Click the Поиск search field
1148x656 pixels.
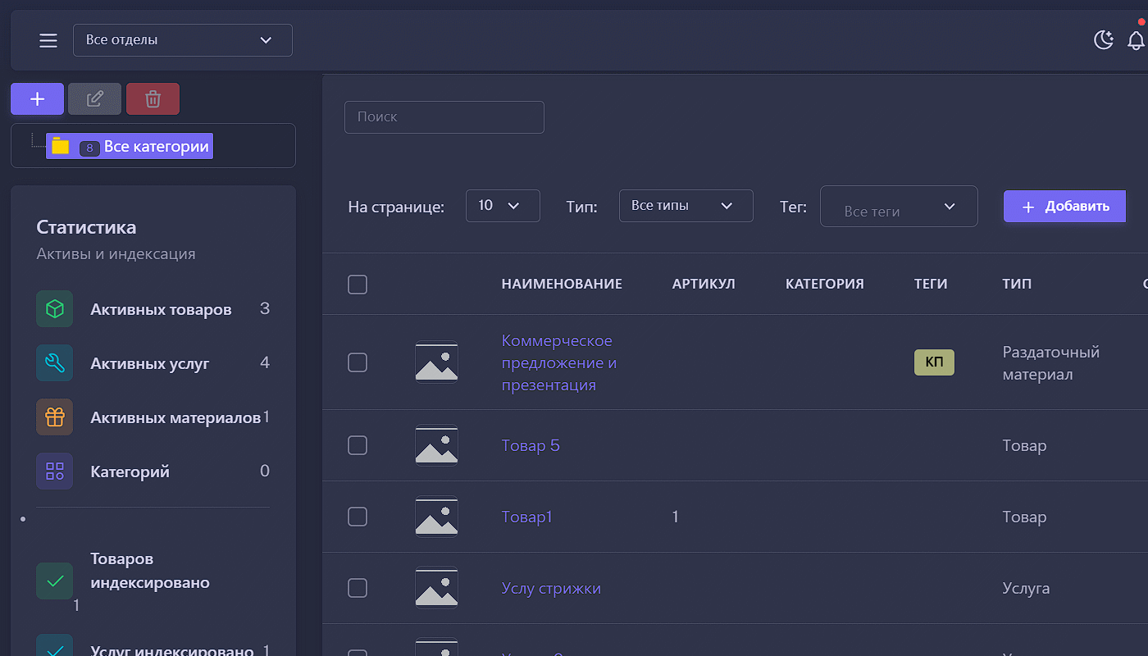click(x=444, y=117)
